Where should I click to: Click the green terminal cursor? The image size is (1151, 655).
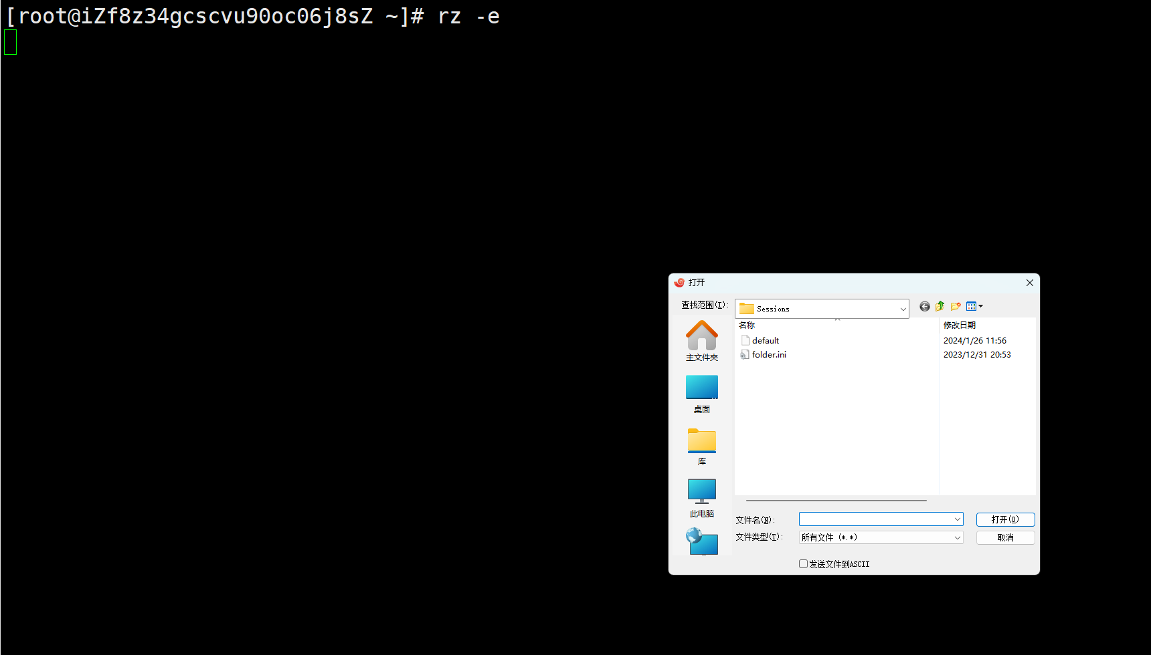10,42
